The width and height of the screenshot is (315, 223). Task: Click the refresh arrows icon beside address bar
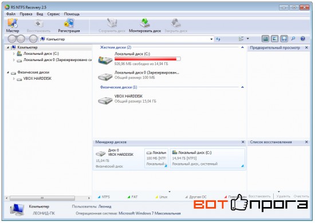coord(218,39)
